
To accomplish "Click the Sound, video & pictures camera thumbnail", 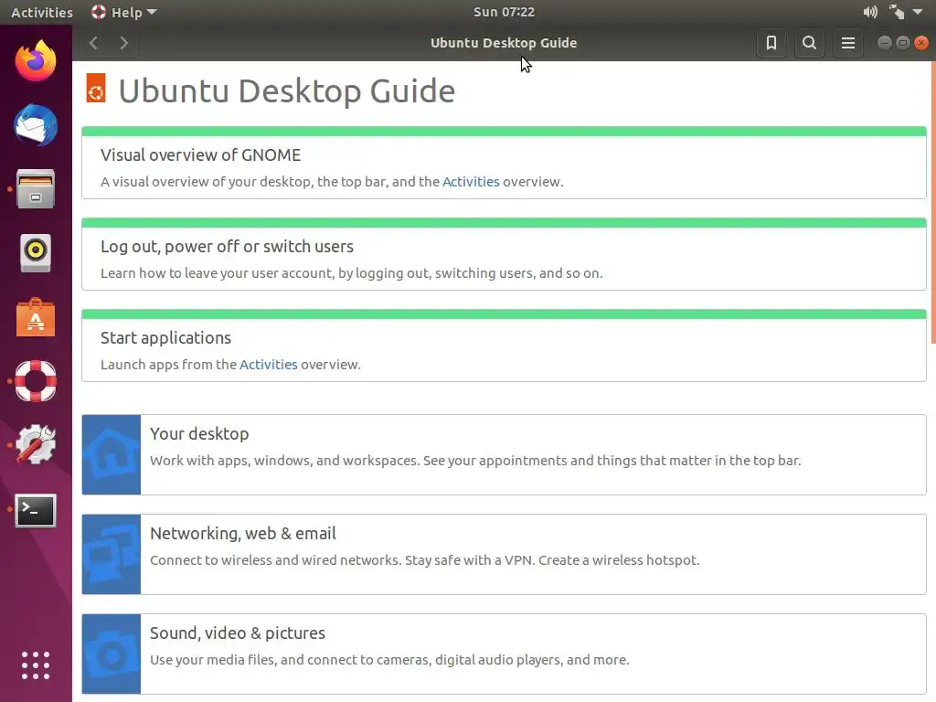I will (x=111, y=654).
